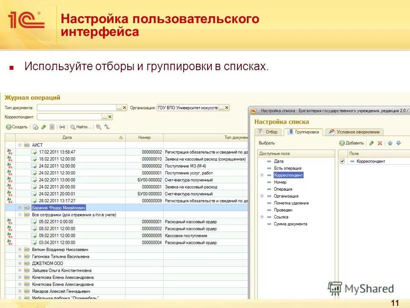Click the blue down arrow move icon
410x308 pixels.
click(399, 144)
